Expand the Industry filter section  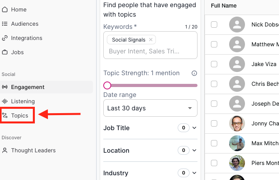click(194, 173)
